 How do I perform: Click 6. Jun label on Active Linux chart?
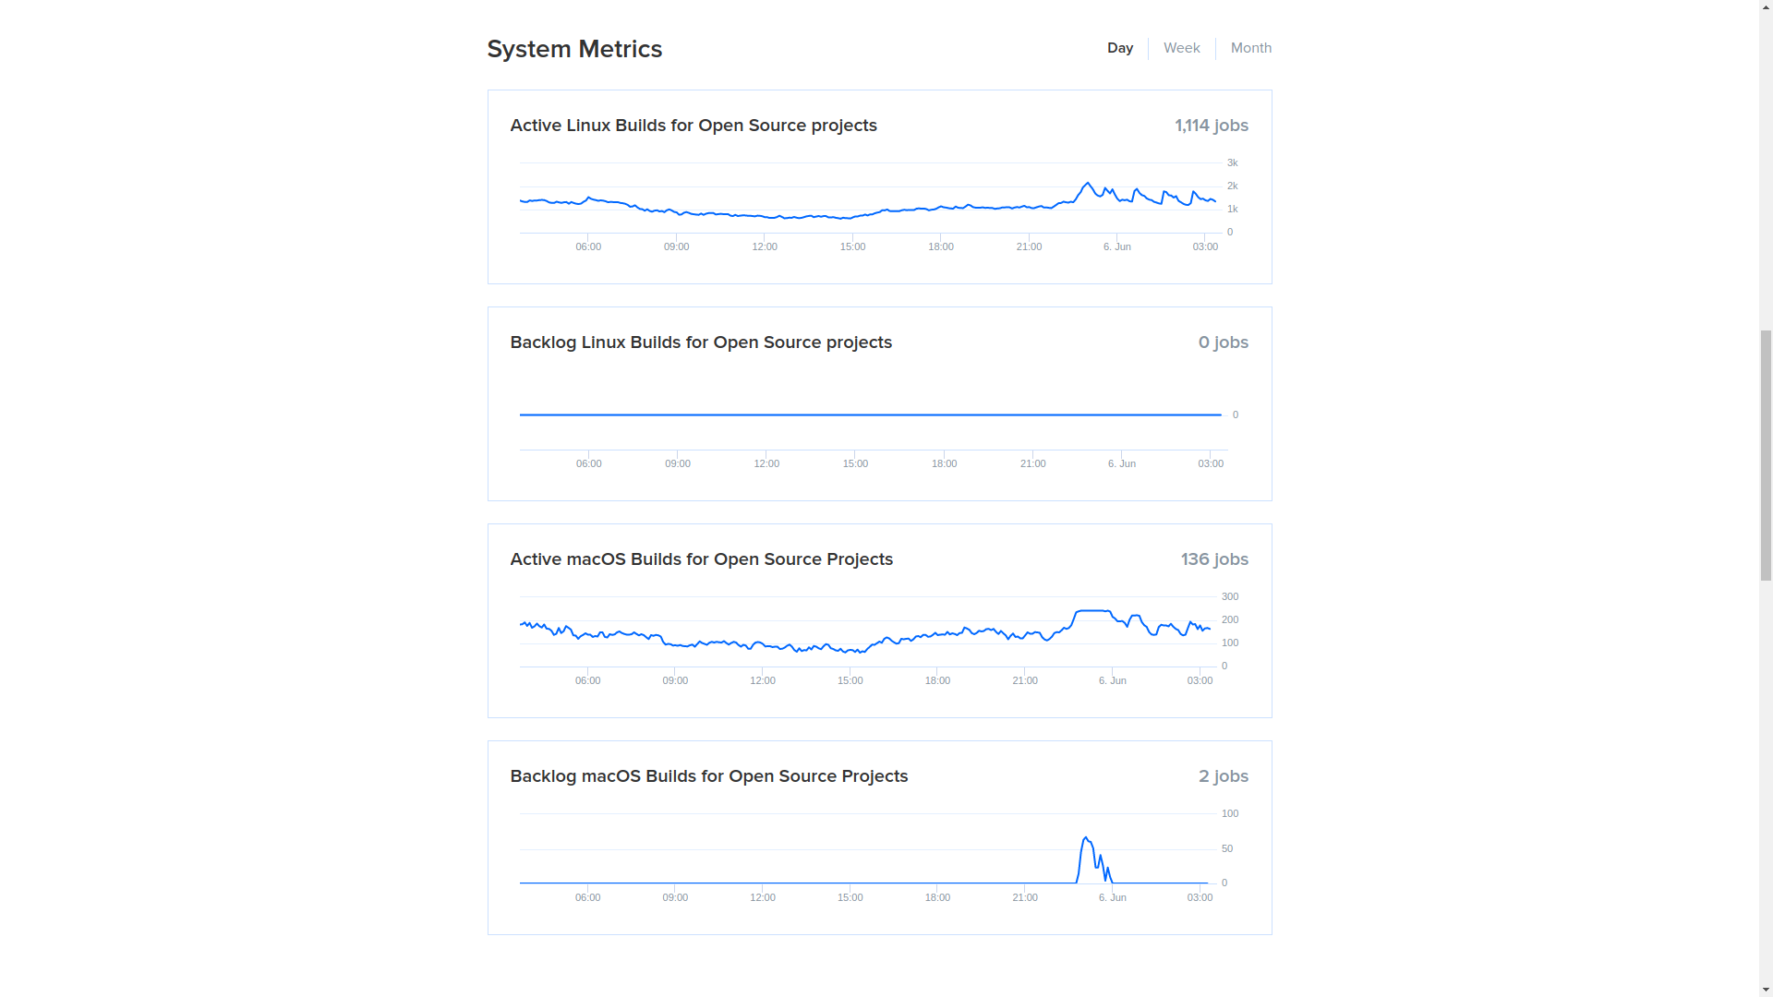tap(1116, 246)
